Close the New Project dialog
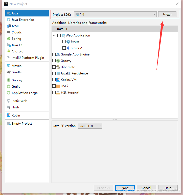Screen dimensions: 183x195 [177, 4]
